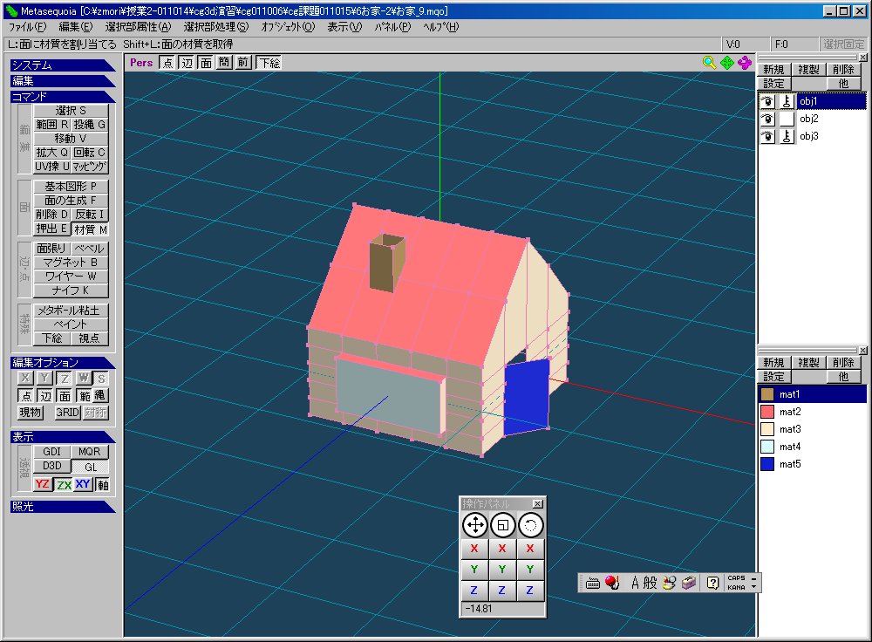
Task: Collapse the 表示 section in the left panel
Action: tap(63, 437)
